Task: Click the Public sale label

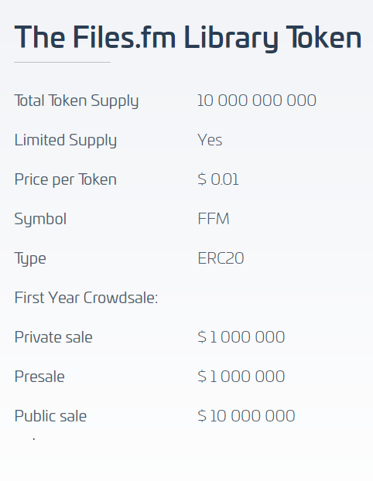Action: 50,416
